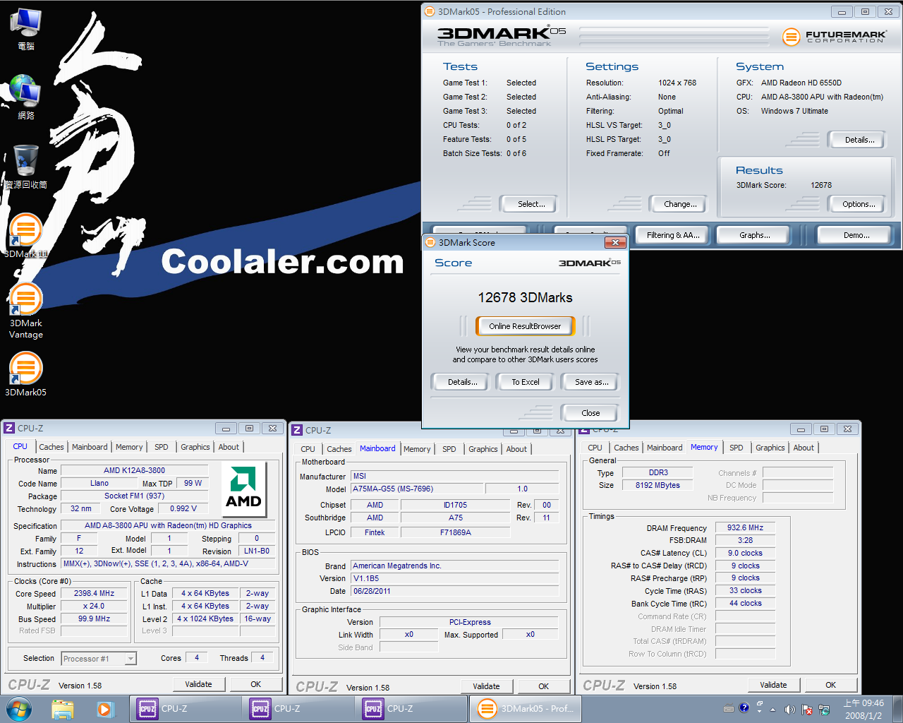This screenshot has height=723, width=903.
Task: Click the Resolution value '1024 x 768'
Action: tap(677, 83)
